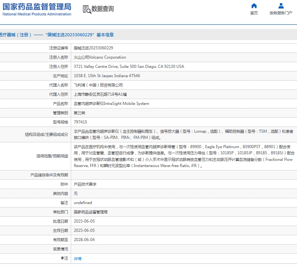Click the 生效日期 value 2023-06-05

pos(84,230)
